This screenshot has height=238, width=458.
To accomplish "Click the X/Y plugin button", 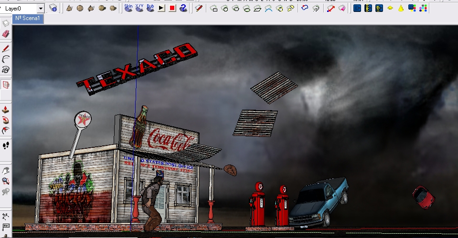I will tap(139, 8).
